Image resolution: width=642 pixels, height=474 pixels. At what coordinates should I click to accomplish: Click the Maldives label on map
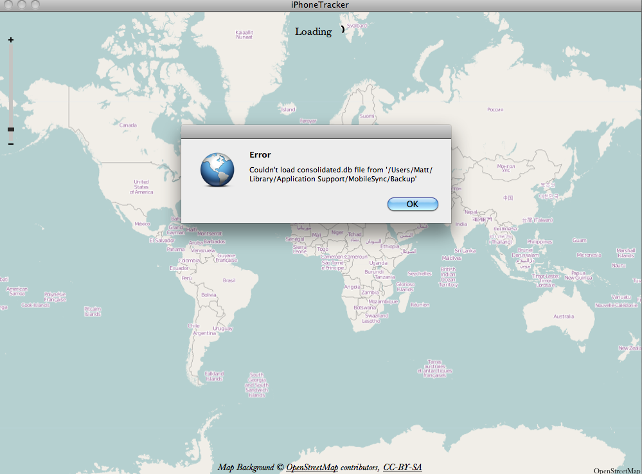tap(452, 258)
